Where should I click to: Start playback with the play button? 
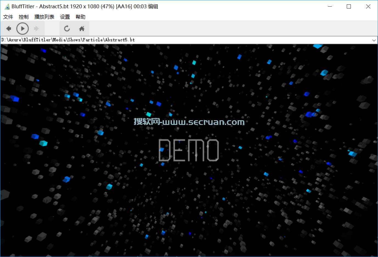[x=22, y=29]
